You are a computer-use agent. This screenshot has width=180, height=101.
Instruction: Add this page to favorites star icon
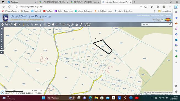pos(145,7)
